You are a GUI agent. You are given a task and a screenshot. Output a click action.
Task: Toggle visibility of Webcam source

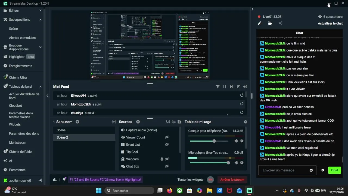[x=167, y=159]
